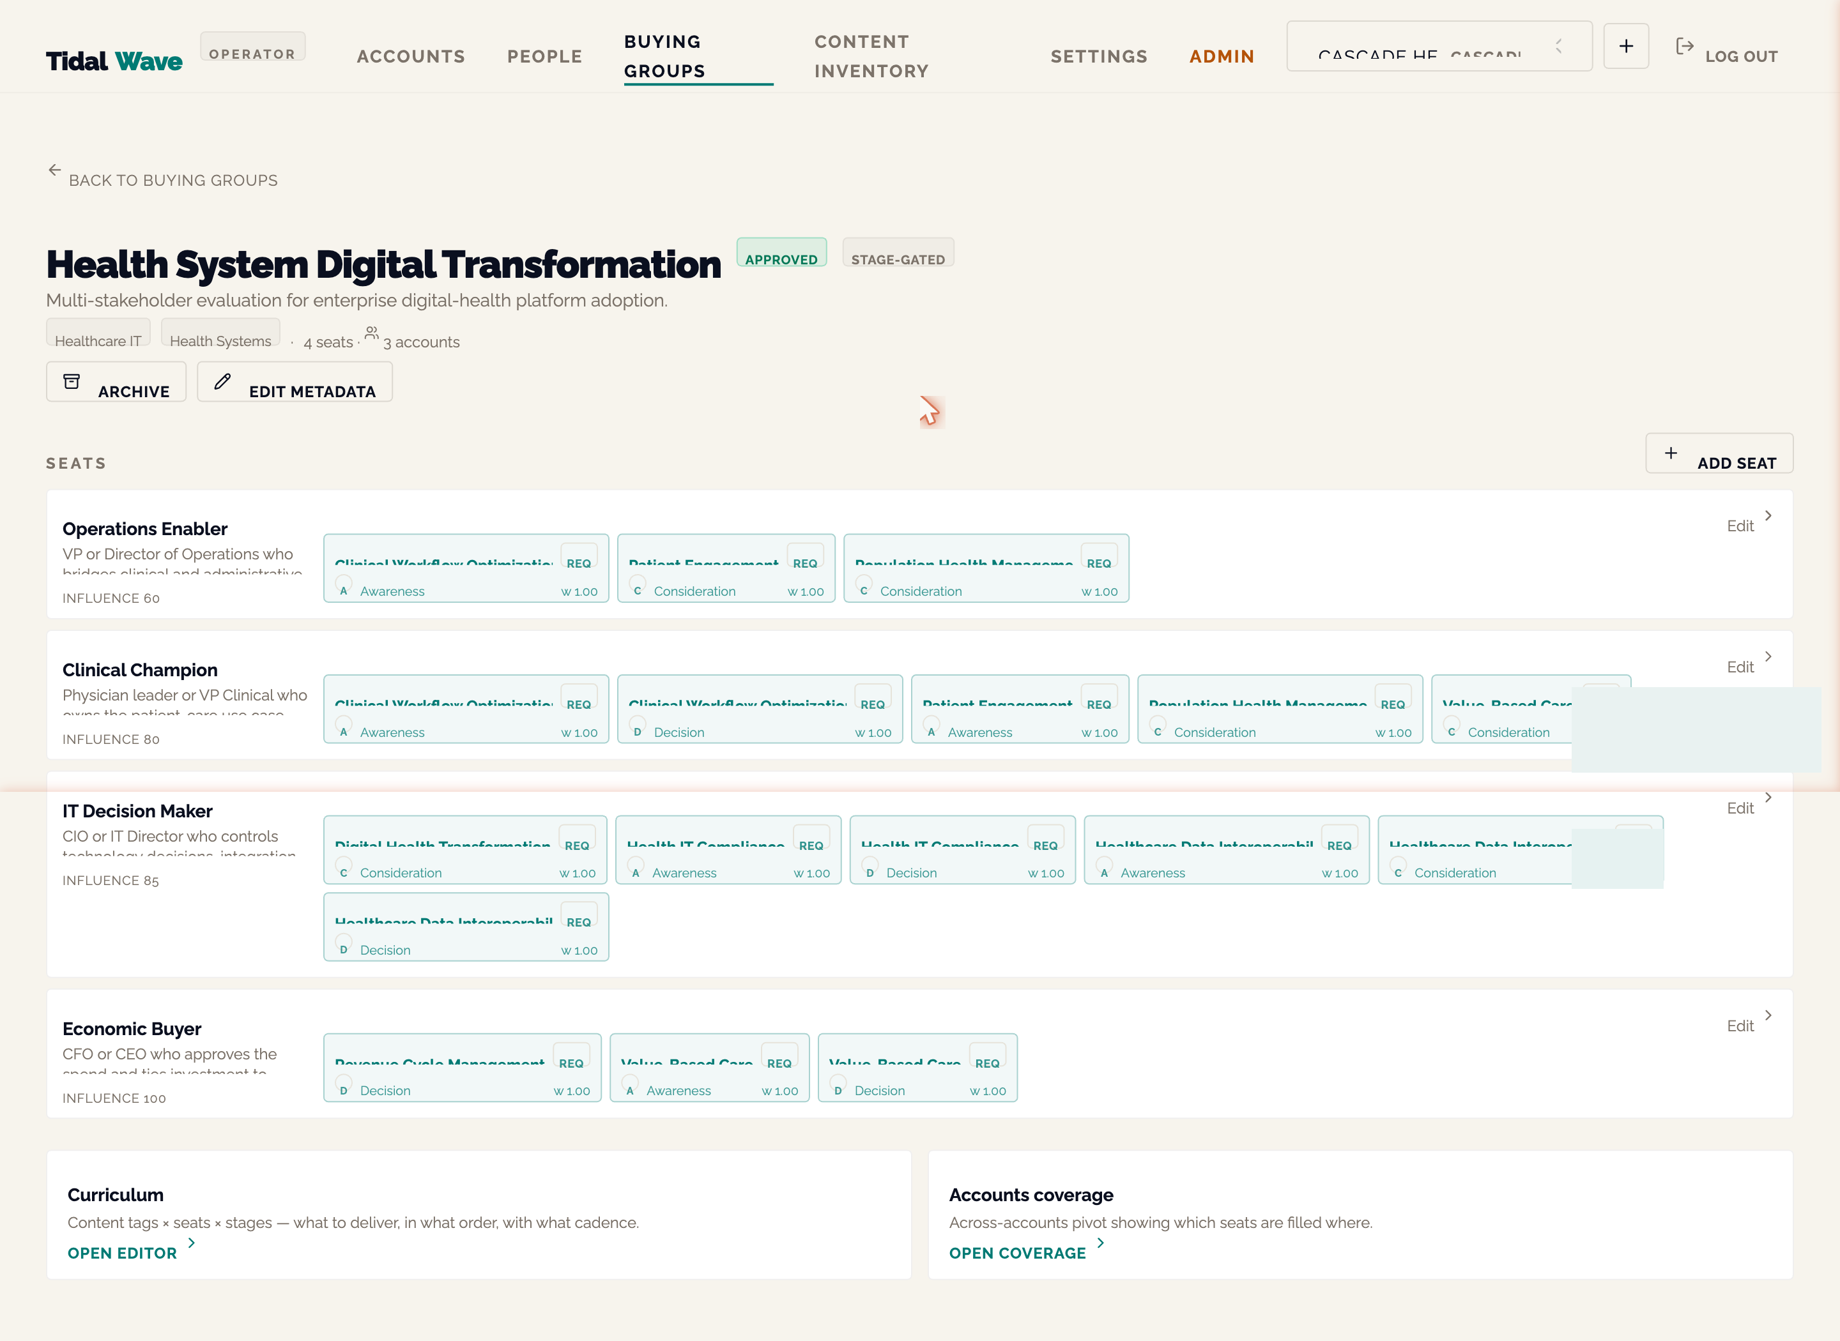1840x1341 pixels.
Task: Click the Operator role badge
Action: pos(252,46)
